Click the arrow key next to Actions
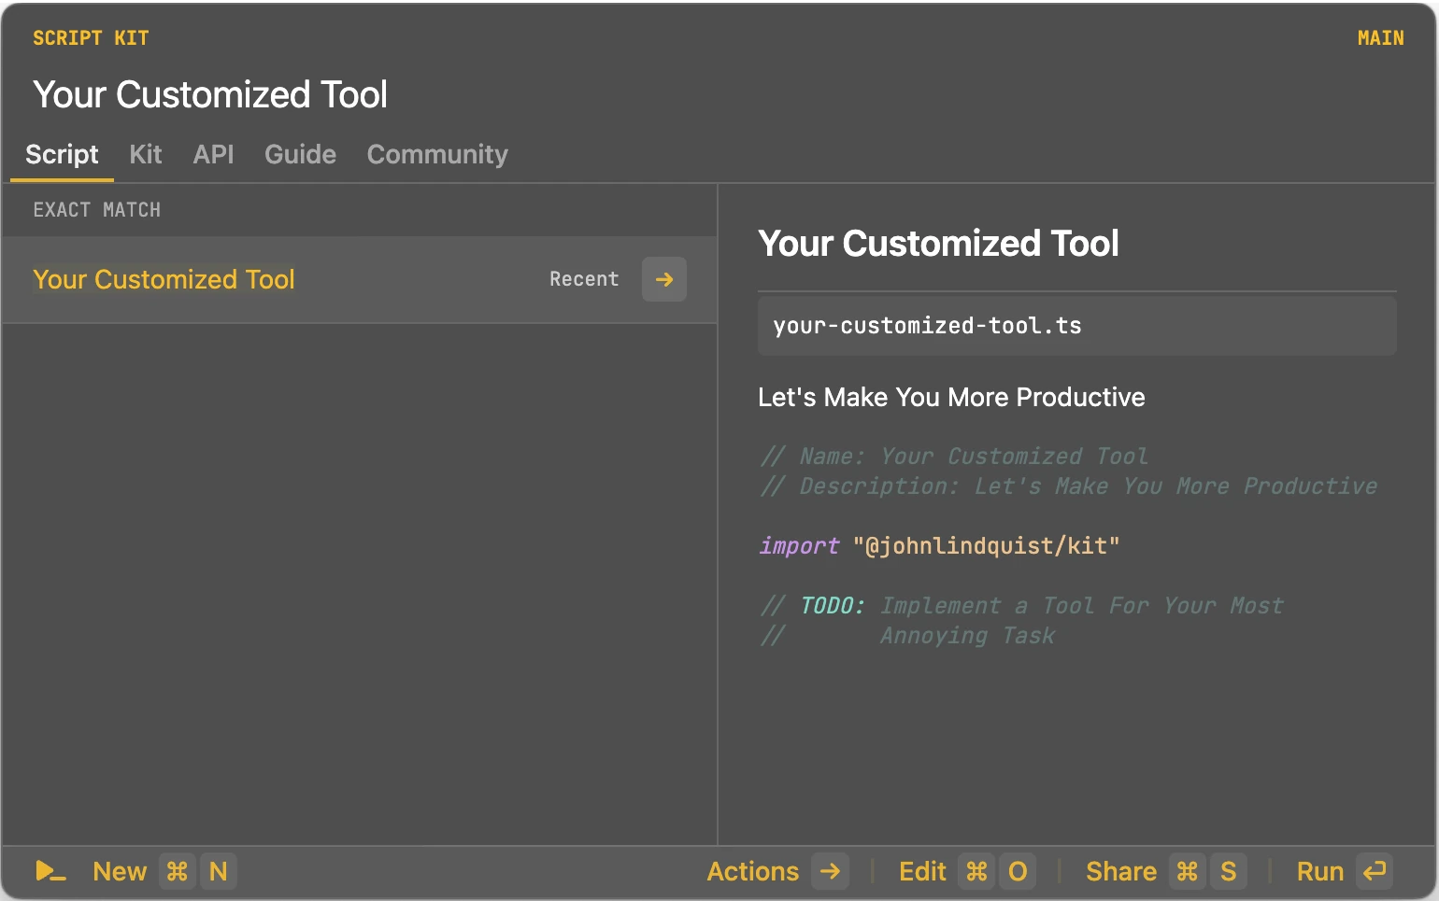The width and height of the screenshot is (1439, 901). click(x=830, y=871)
